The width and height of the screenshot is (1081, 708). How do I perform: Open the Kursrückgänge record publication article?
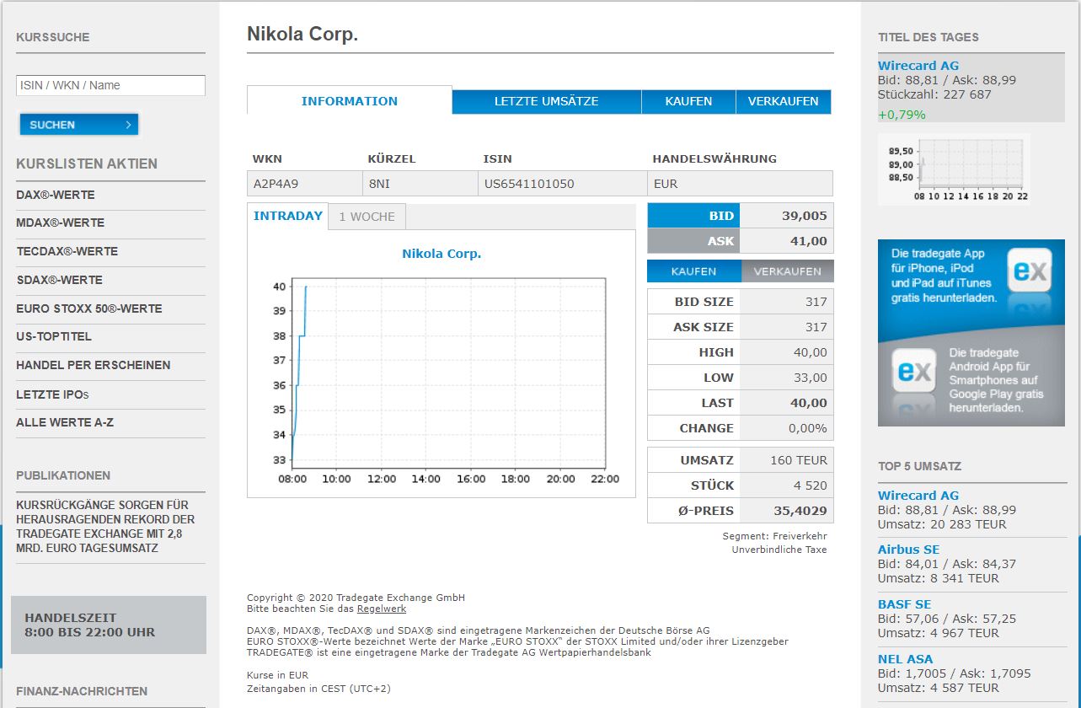click(105, 527)
